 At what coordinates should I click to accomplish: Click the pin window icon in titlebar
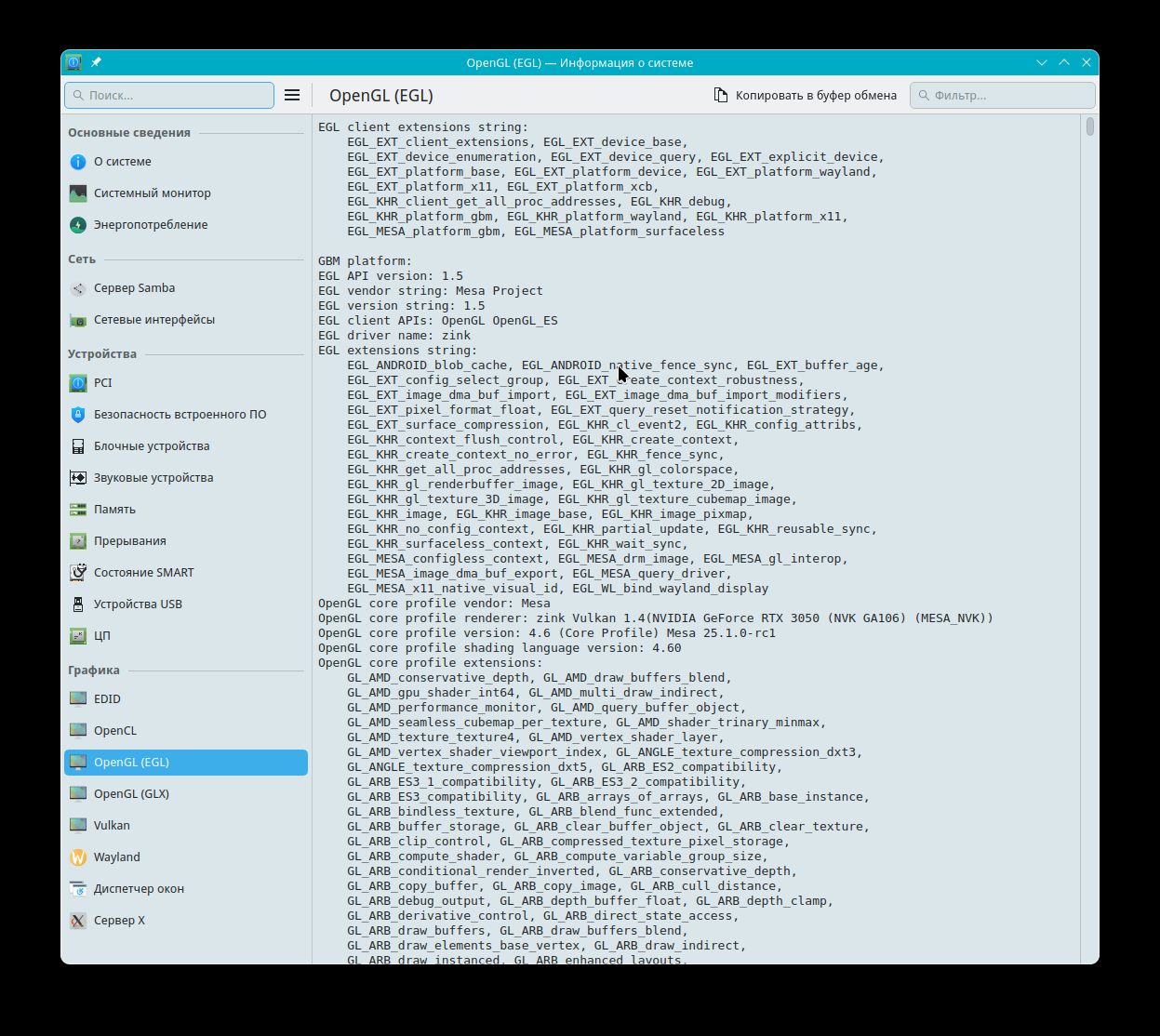pos(96,62)
